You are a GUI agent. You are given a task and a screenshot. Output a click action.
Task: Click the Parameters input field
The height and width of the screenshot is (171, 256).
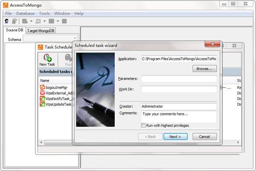click(179, 79)
